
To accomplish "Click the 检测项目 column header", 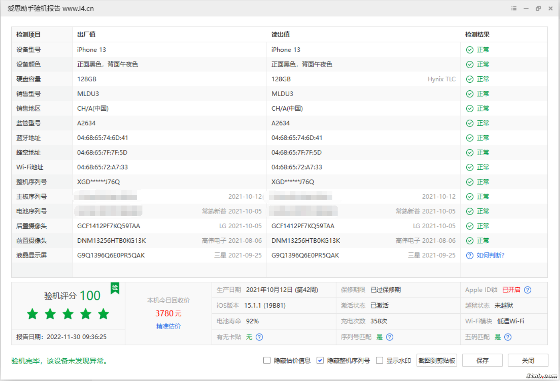I will tap(28, 34).
